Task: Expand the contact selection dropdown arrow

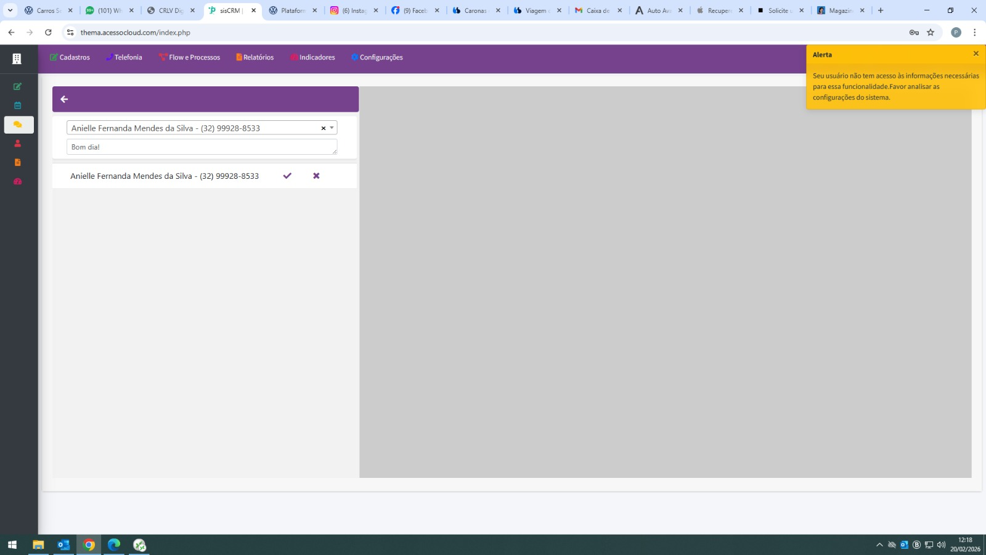Action: point(332,128)
